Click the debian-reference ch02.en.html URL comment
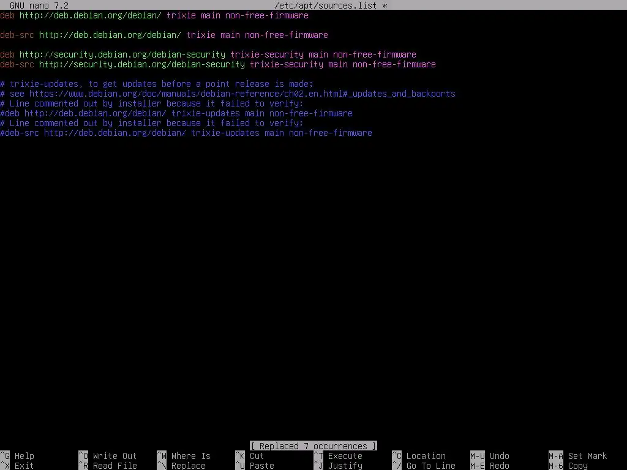Screen dimensions: 627x470 click(x=228, y=94)
